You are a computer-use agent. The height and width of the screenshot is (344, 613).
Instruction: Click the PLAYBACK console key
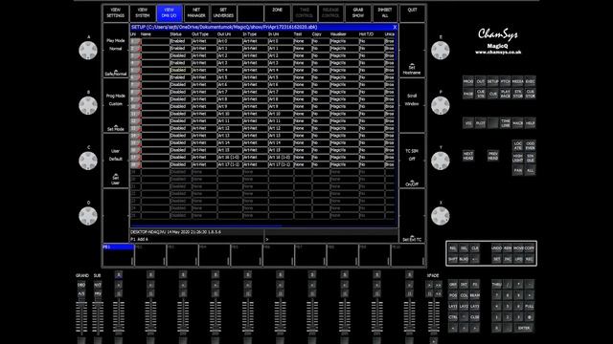[506, 94]
